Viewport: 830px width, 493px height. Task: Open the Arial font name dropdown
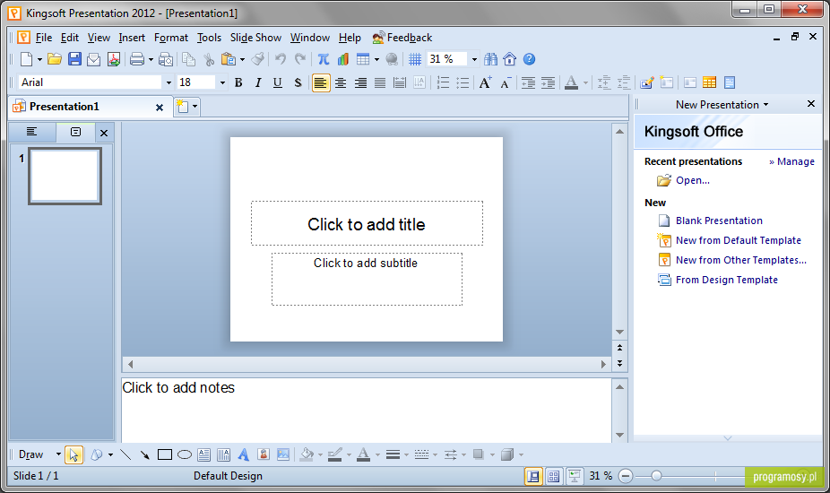coord(169,82)
